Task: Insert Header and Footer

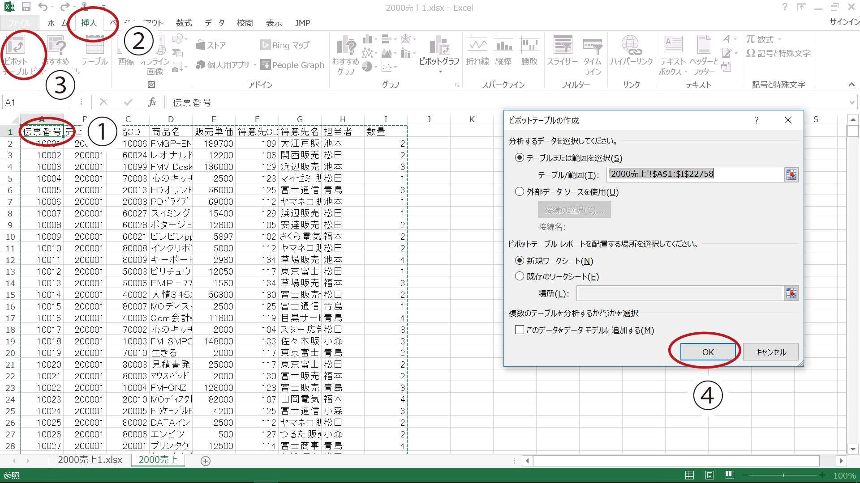Action: pos(704,56)
